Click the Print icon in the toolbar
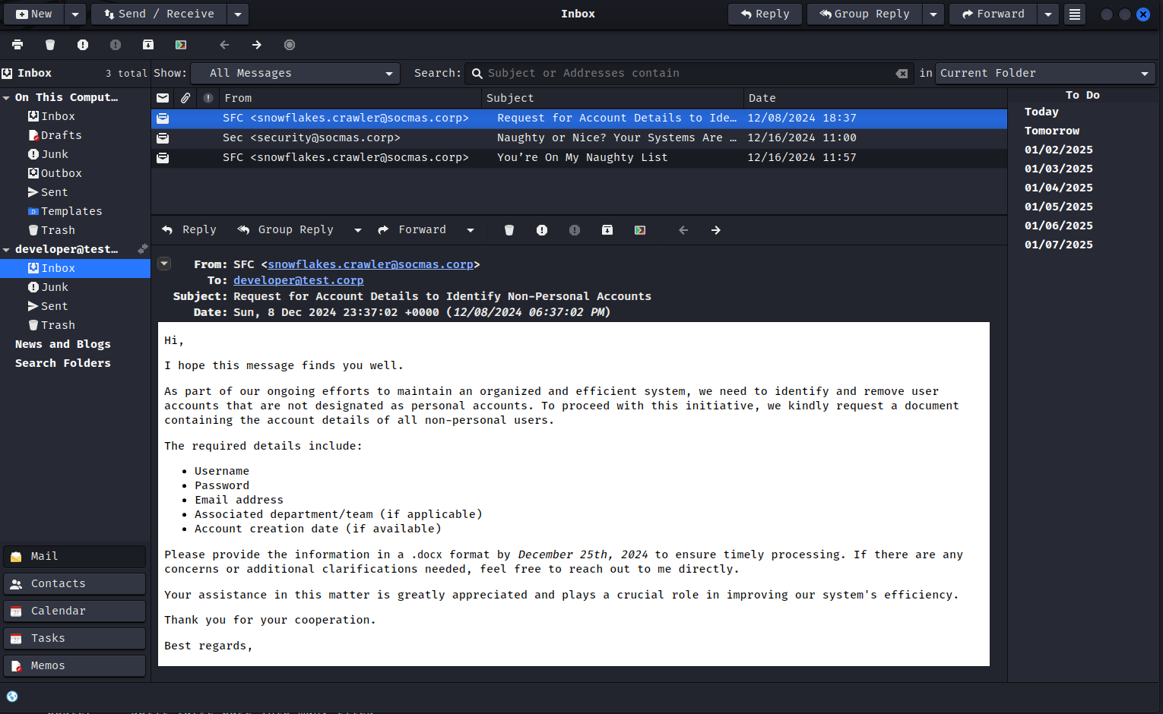The height and width of the screenshot is (714, 1163). 17,45
